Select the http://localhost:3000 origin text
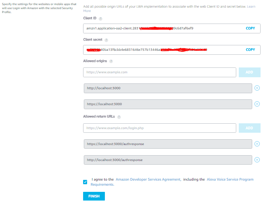Viewport: 266px width, 202px height. pos(104,88)
